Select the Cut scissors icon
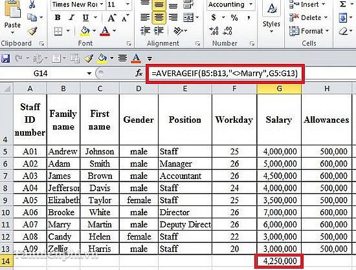Viewport: 356px width, 270px height. 32,5
